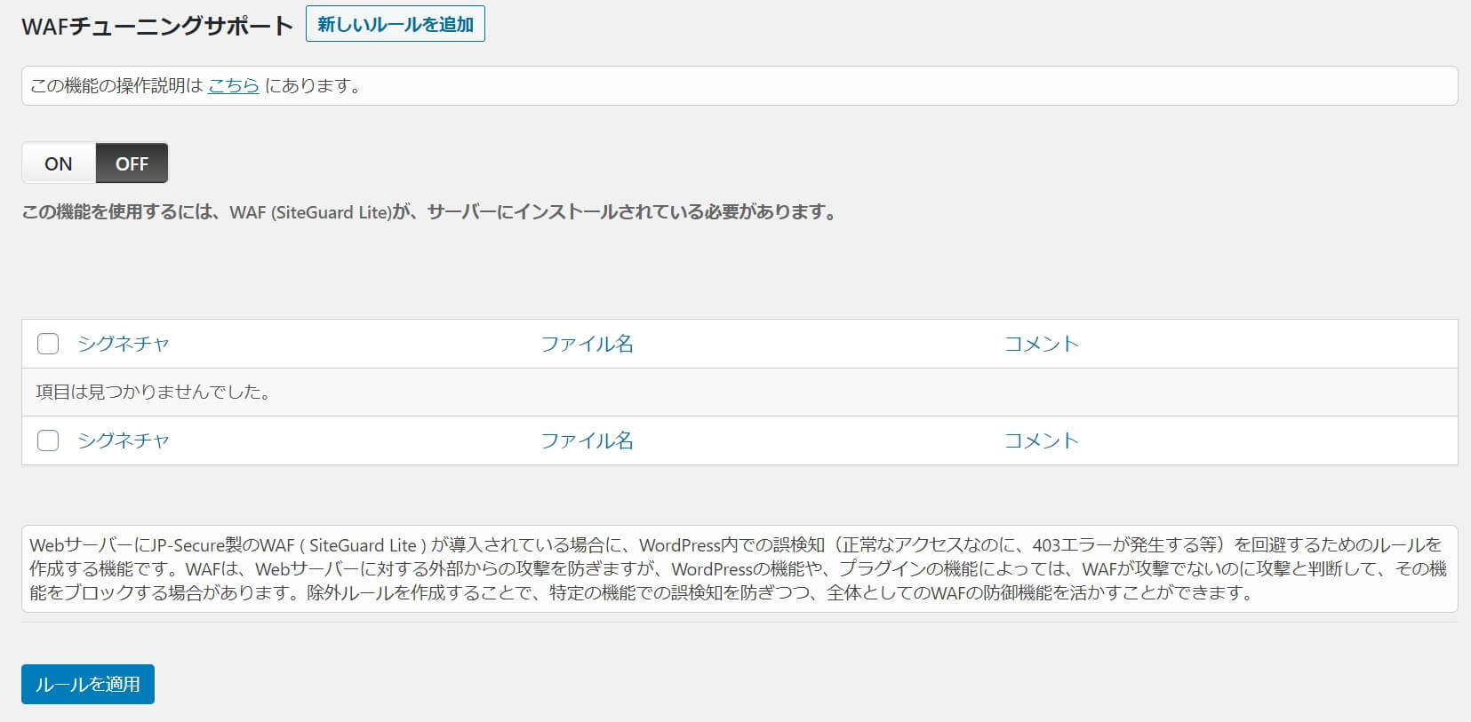The height and width of the screenshot is (722, 1471).
Task: Sort by ファイル名 in the table header
Action: coord(587,344)
